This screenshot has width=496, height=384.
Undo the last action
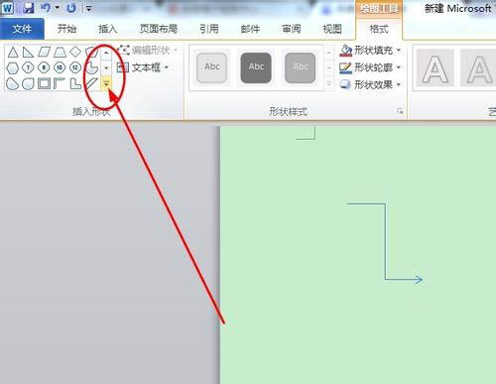46,8
